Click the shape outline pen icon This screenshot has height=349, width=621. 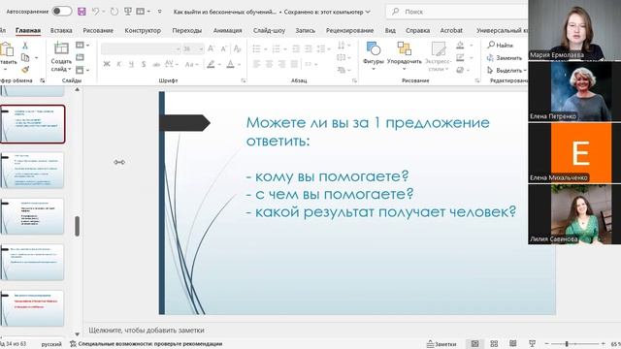coord(460,58)
